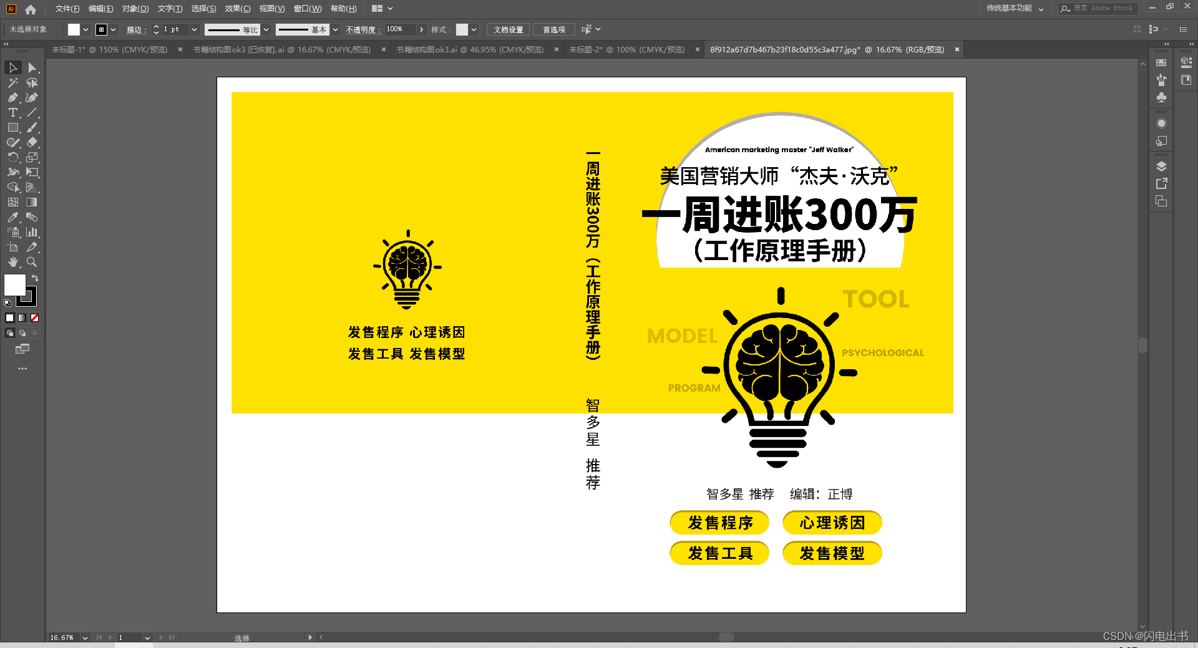Select the Direct Selection tool
This screenshot has height=648, width=1198.
[x=32, y=67]
